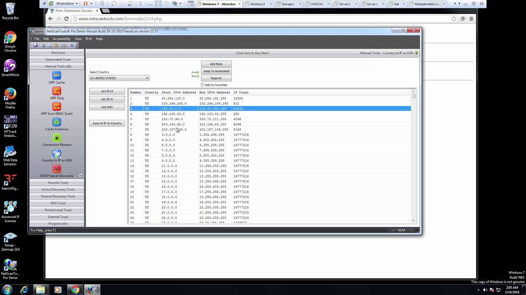
Task: Click the Get IPv4 button
Action: click(x=107, y=91)
